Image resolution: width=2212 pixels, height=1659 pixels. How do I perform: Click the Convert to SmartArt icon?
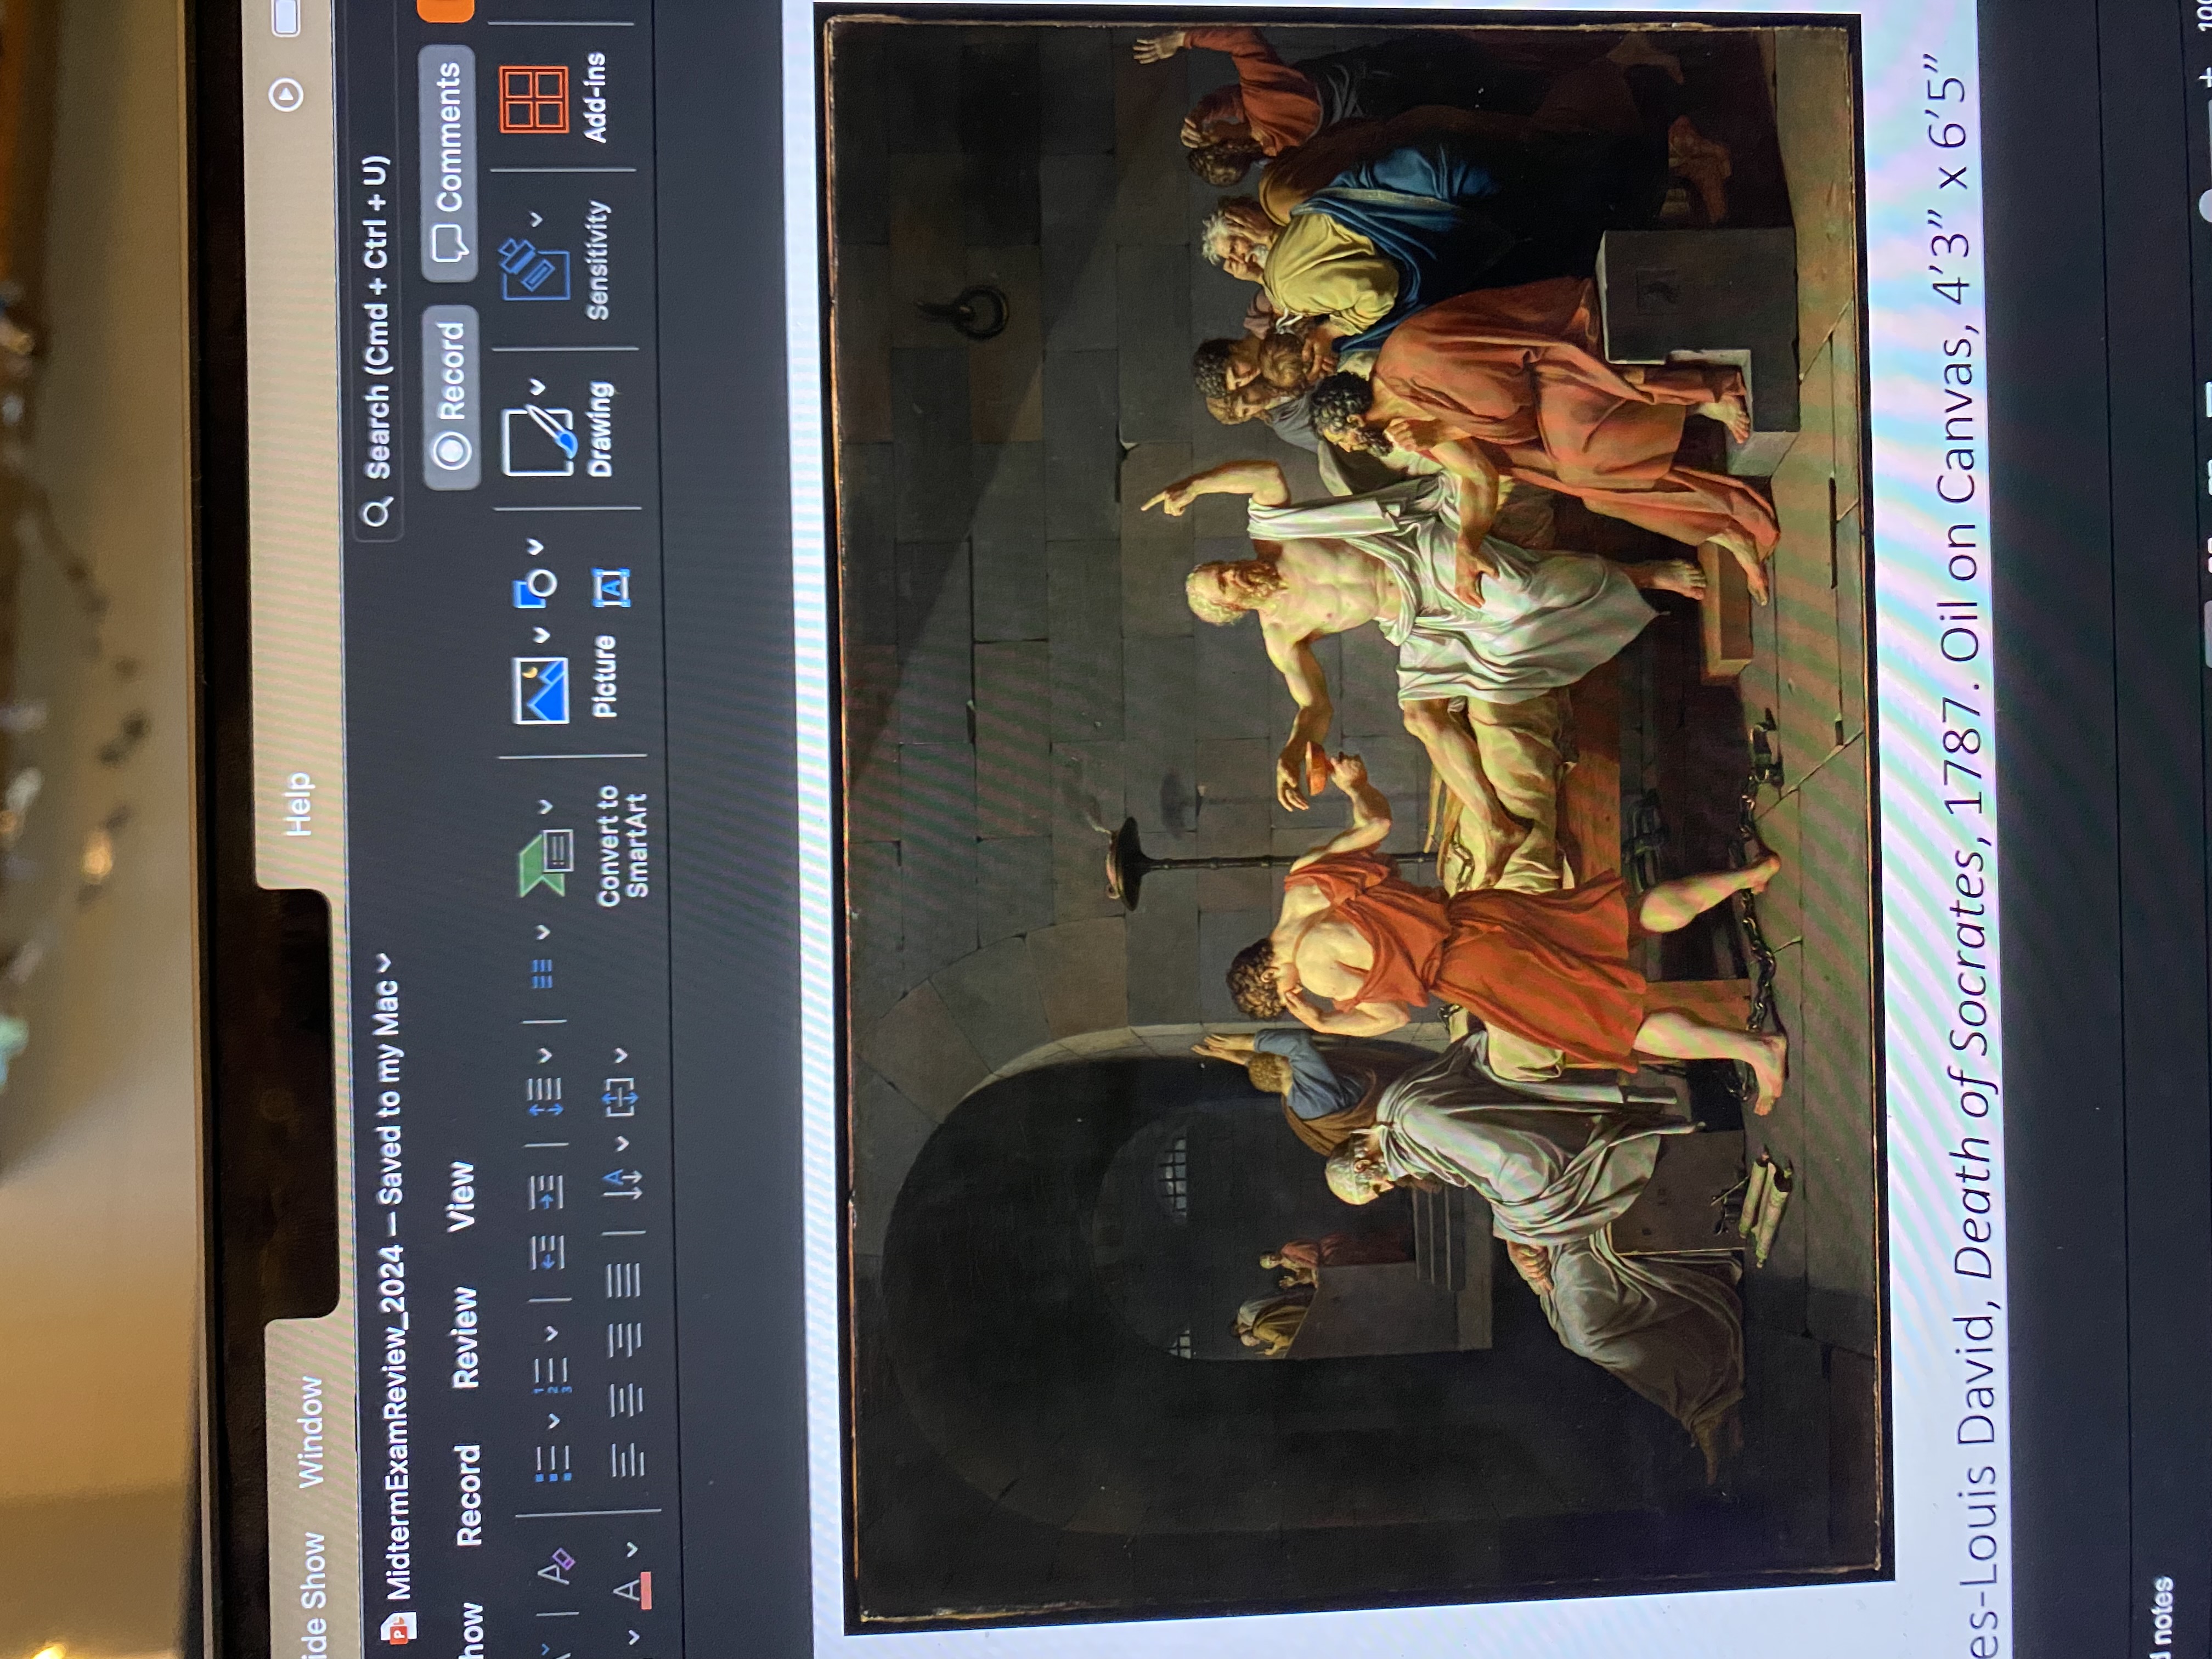pos(546,862)
